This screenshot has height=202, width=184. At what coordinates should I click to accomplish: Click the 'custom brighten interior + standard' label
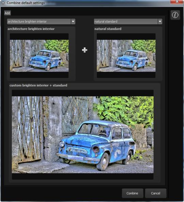pos(39,85)
